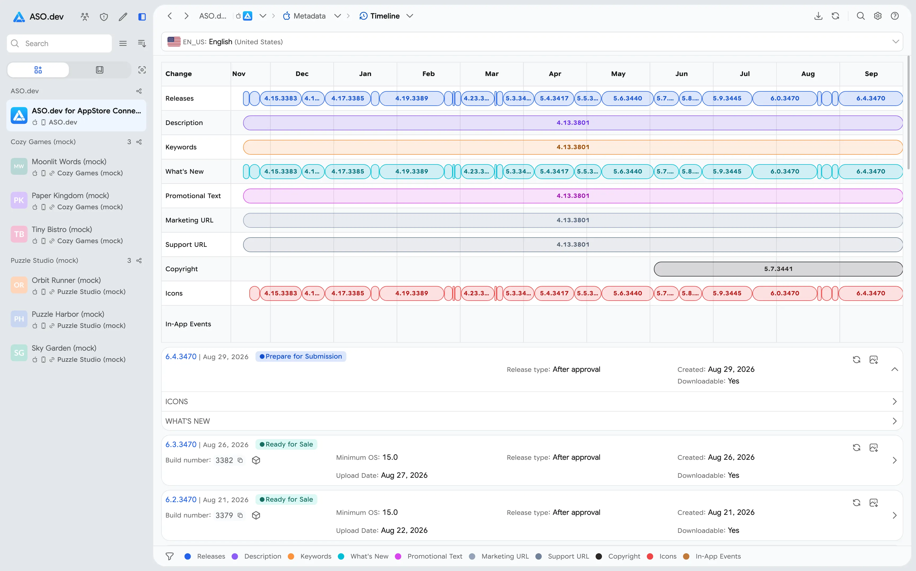Navigate back with the left arrow

click(x=170, y=16)
